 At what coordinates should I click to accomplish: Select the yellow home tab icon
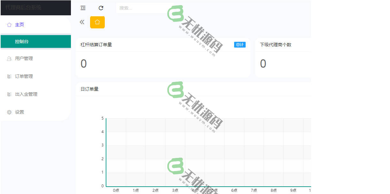click(97, 22)
